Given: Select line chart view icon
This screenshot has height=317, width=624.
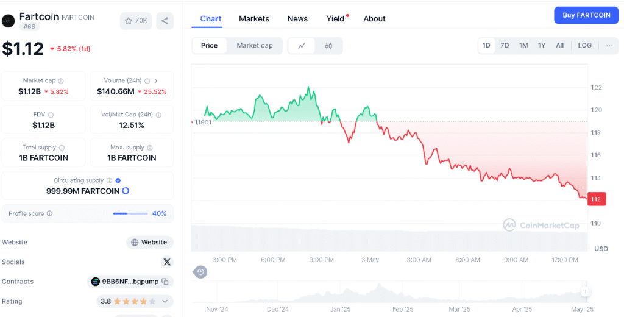Looking at the screenshot, I should coord(302,46).
